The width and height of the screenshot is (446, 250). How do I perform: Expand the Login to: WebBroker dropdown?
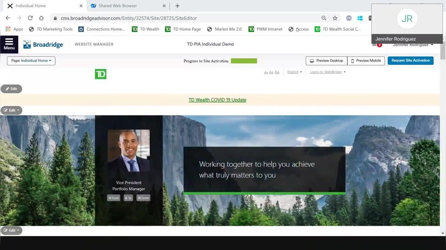(x=327, y=72)
